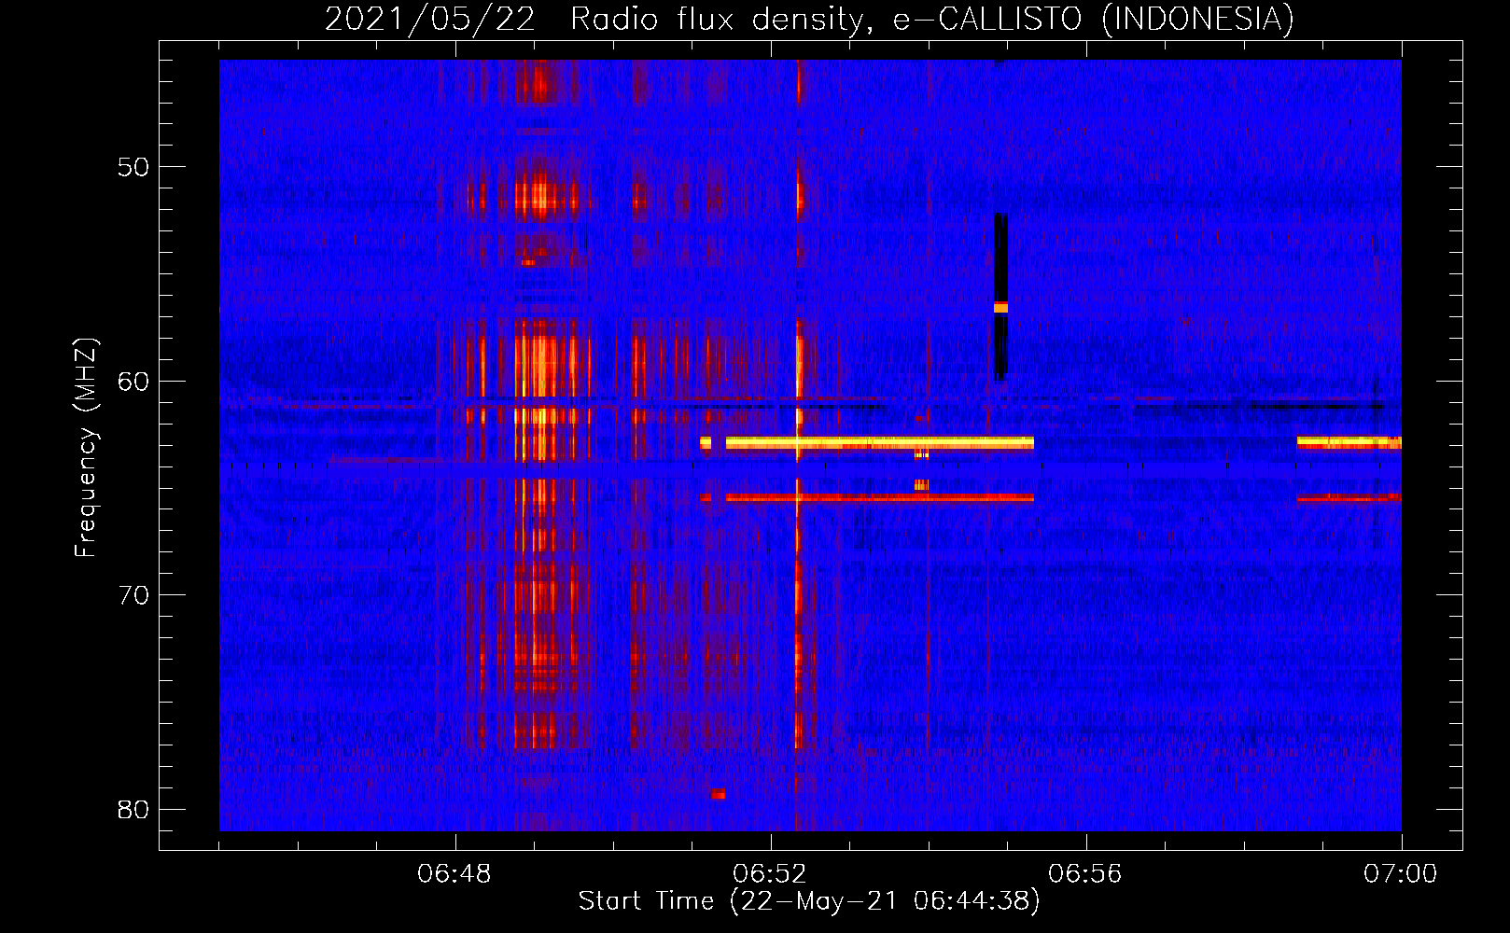Click the black vertical bar with orange marker near 06:55
This screenshot has height=933, width=1510.
(x=1000, y=297)
